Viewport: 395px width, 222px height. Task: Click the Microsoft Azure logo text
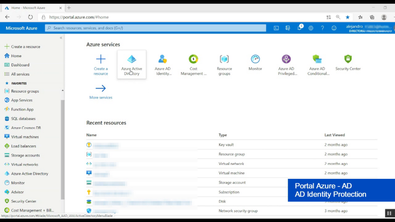tap(22, 28)
